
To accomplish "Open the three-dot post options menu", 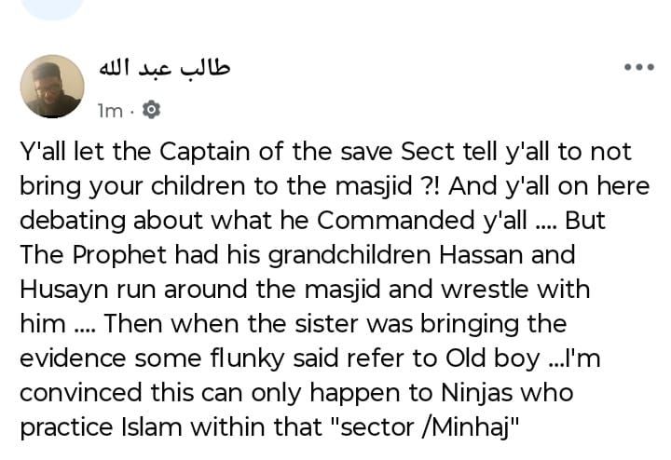I will point(639,68).
